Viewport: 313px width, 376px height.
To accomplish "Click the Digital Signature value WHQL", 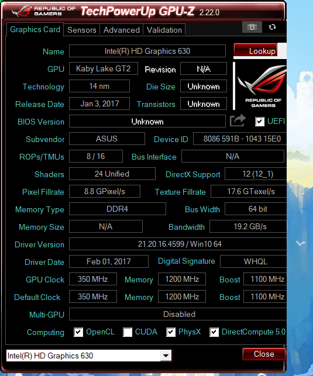I will [253, 261].
